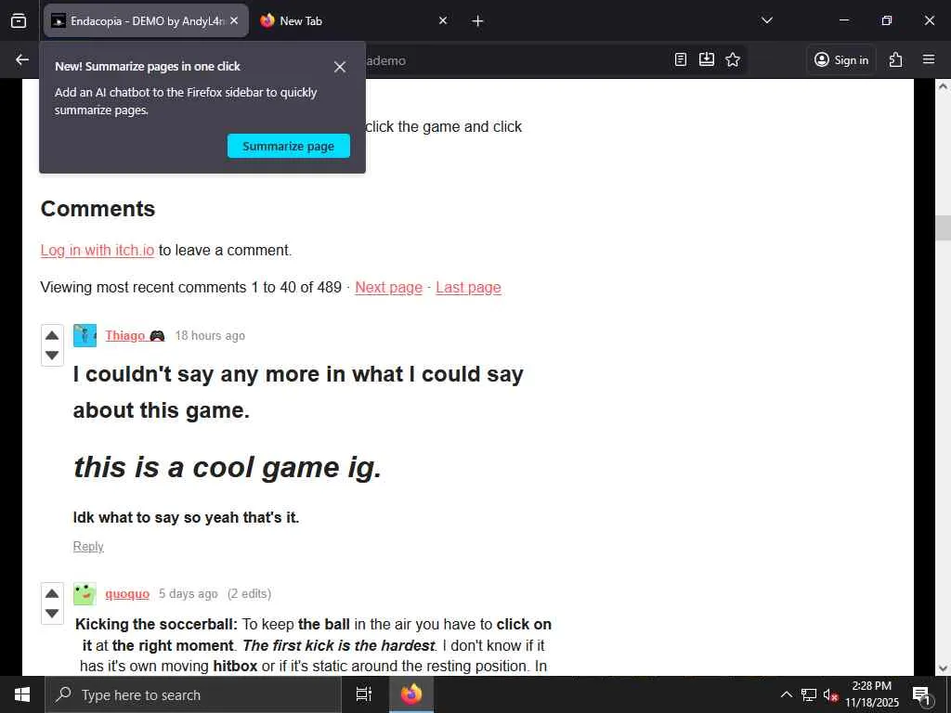951x713 pixels.
Task: Show hidden system tray icons
Action: (786, 694)
